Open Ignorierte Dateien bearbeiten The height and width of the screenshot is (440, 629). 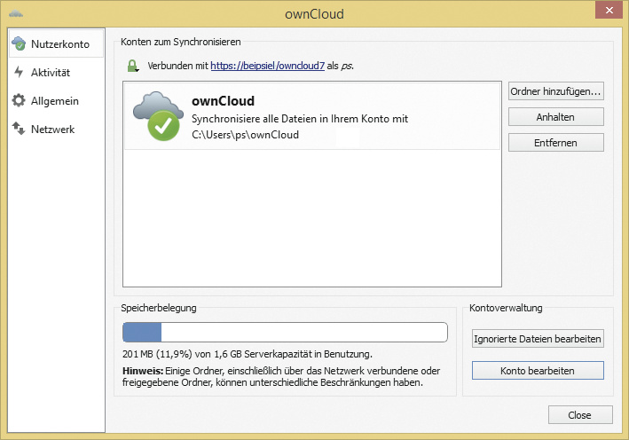[538, 338]
